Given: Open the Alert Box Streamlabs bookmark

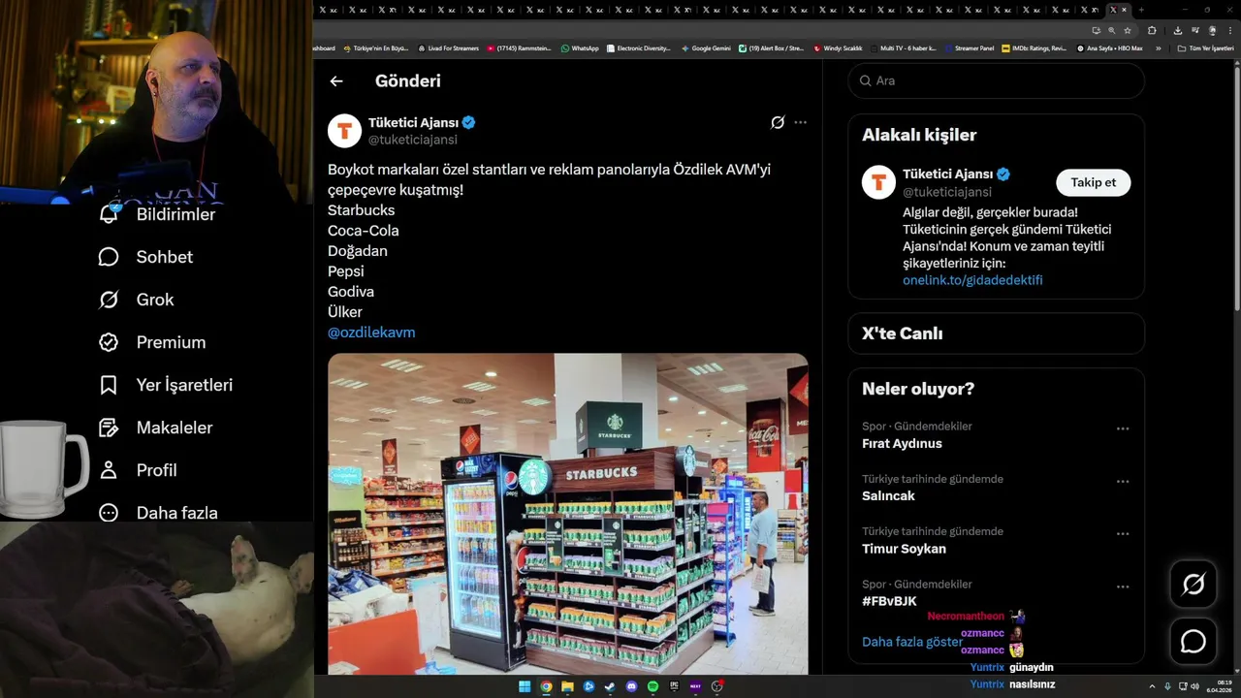Looking at the screenshot, I should pyautogui.click(x=771, y=48).
